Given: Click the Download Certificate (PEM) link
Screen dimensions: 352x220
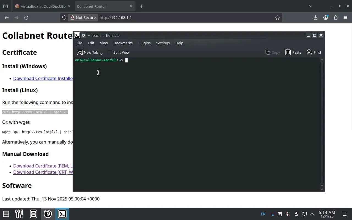Looking at the screenshot, I should pyautogui.click(x=43, y=166).
